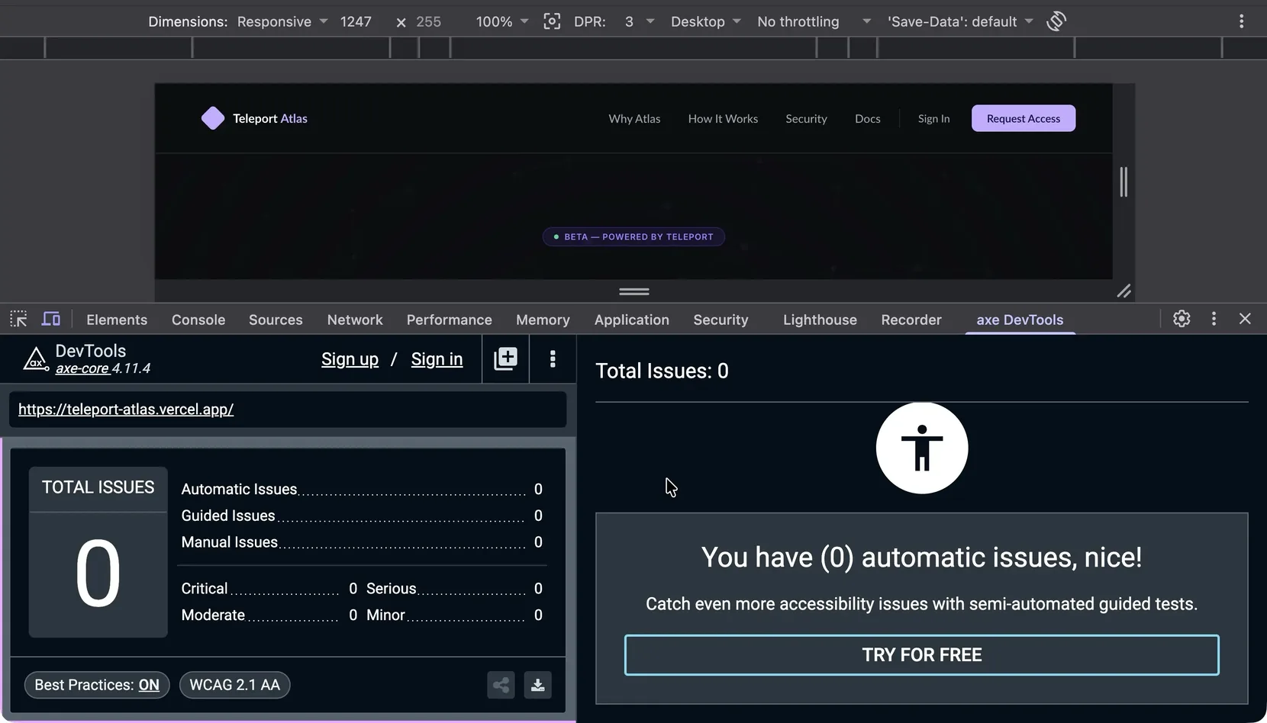The width and height of the screenshot is (1267, 723).
Task: Open the No throttling dropdown
Action: (x=814, y=21)
